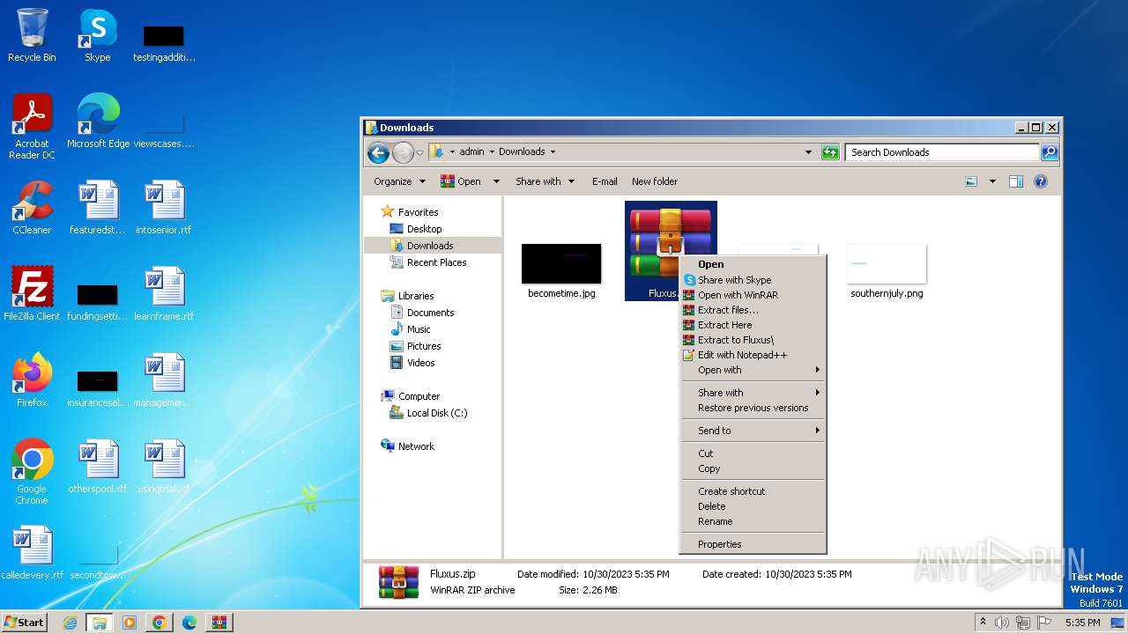This screenshot has width=1128, height=634.
Task: Launch Firefox from desktop
Action: coord(32,380)
